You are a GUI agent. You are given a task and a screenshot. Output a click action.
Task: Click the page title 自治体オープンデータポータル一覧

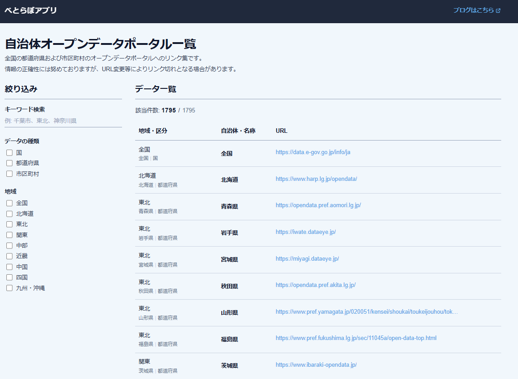click(x=101, y=44)
